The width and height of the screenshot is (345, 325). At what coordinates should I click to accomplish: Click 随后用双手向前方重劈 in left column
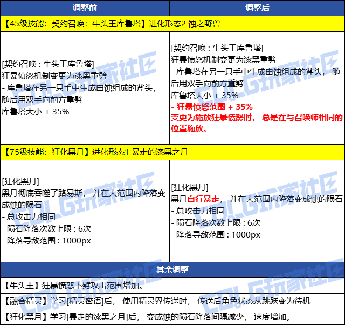coord(42,99)
